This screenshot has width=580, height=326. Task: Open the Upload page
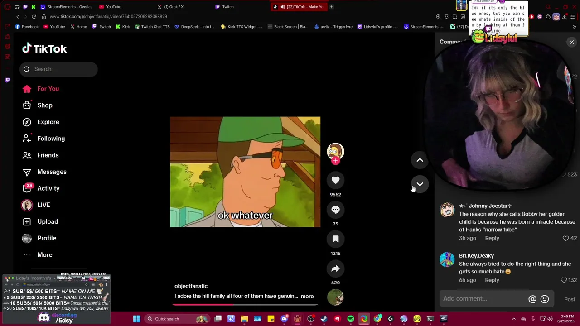click(x=40, y=222)
